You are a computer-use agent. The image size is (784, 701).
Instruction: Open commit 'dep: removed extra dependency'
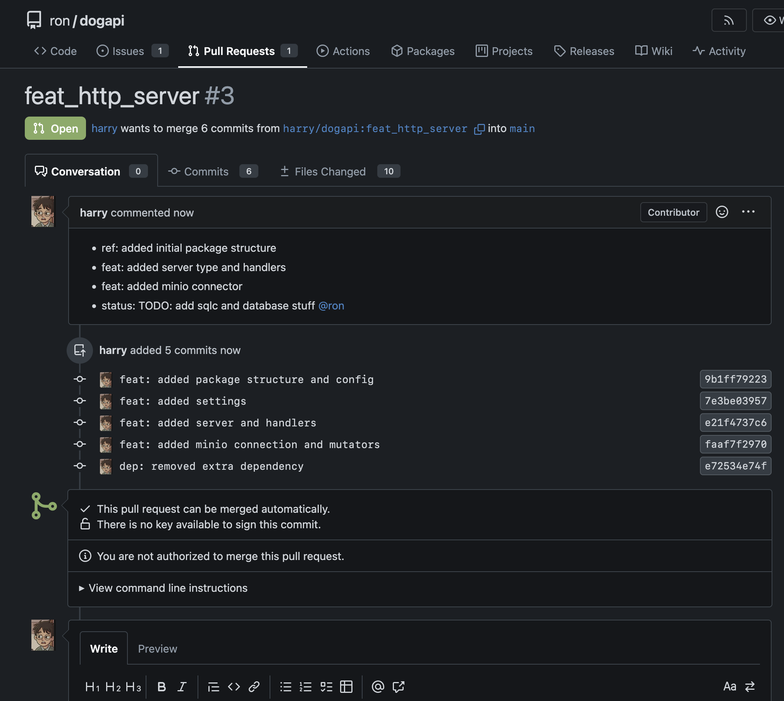pos(211,466)
